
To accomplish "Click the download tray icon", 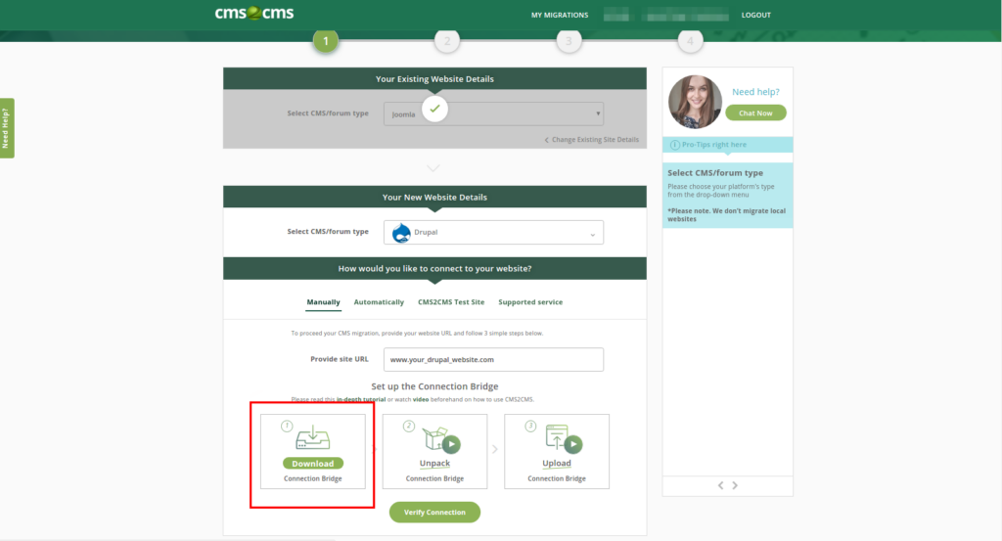I will (312, 439).
